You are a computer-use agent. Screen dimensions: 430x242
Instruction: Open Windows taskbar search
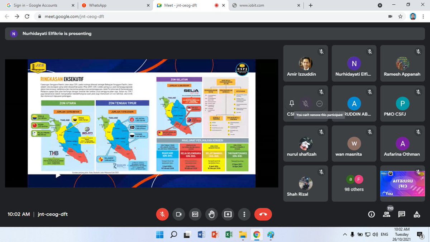pos(173,234)
